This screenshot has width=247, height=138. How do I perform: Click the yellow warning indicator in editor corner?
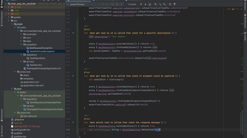(233, 9)
